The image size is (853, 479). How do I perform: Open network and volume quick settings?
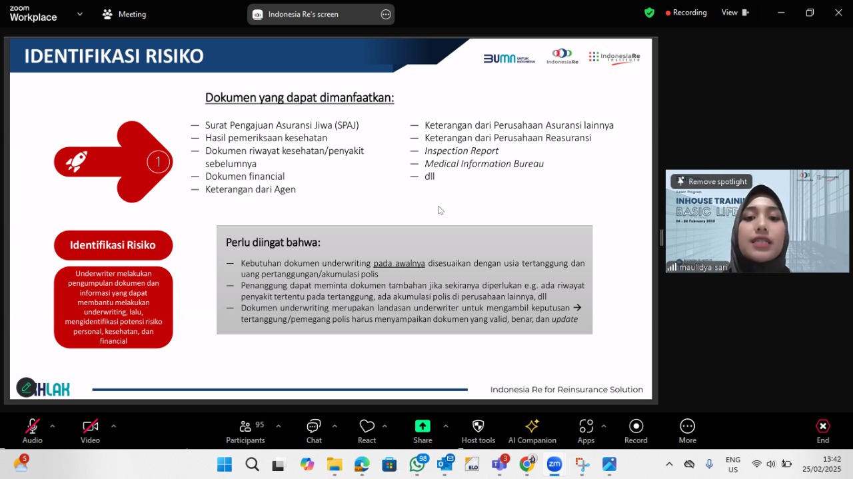click(x=771, y=464)
